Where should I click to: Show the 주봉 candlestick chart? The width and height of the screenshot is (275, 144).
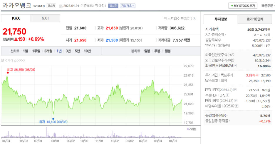(x=157, y=51)
